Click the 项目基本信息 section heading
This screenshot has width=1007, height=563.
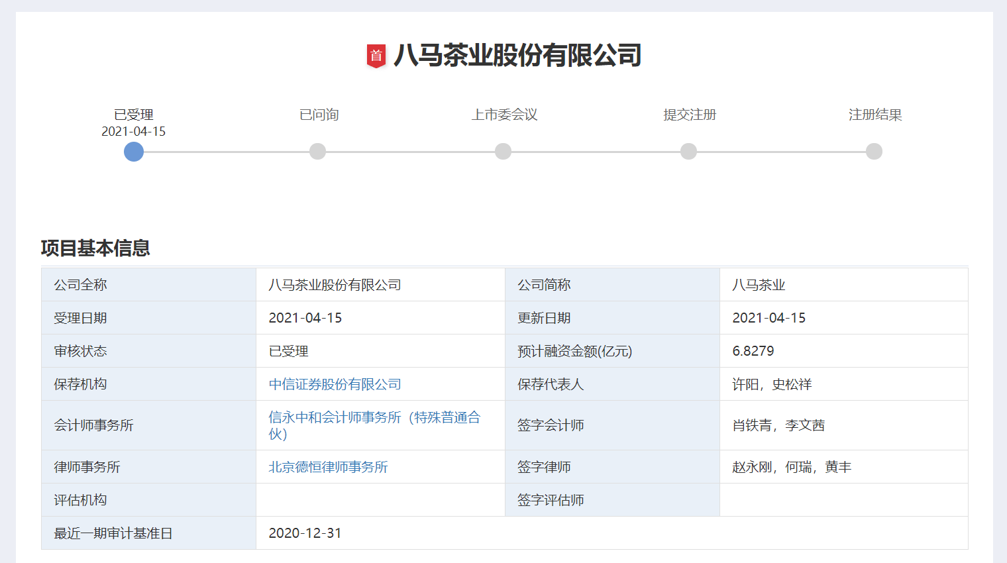tap(95, 248)
